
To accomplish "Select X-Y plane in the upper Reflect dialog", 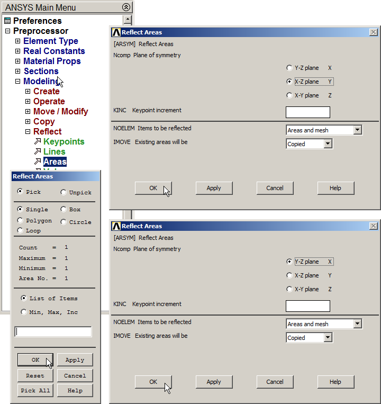I will [289, 96].
